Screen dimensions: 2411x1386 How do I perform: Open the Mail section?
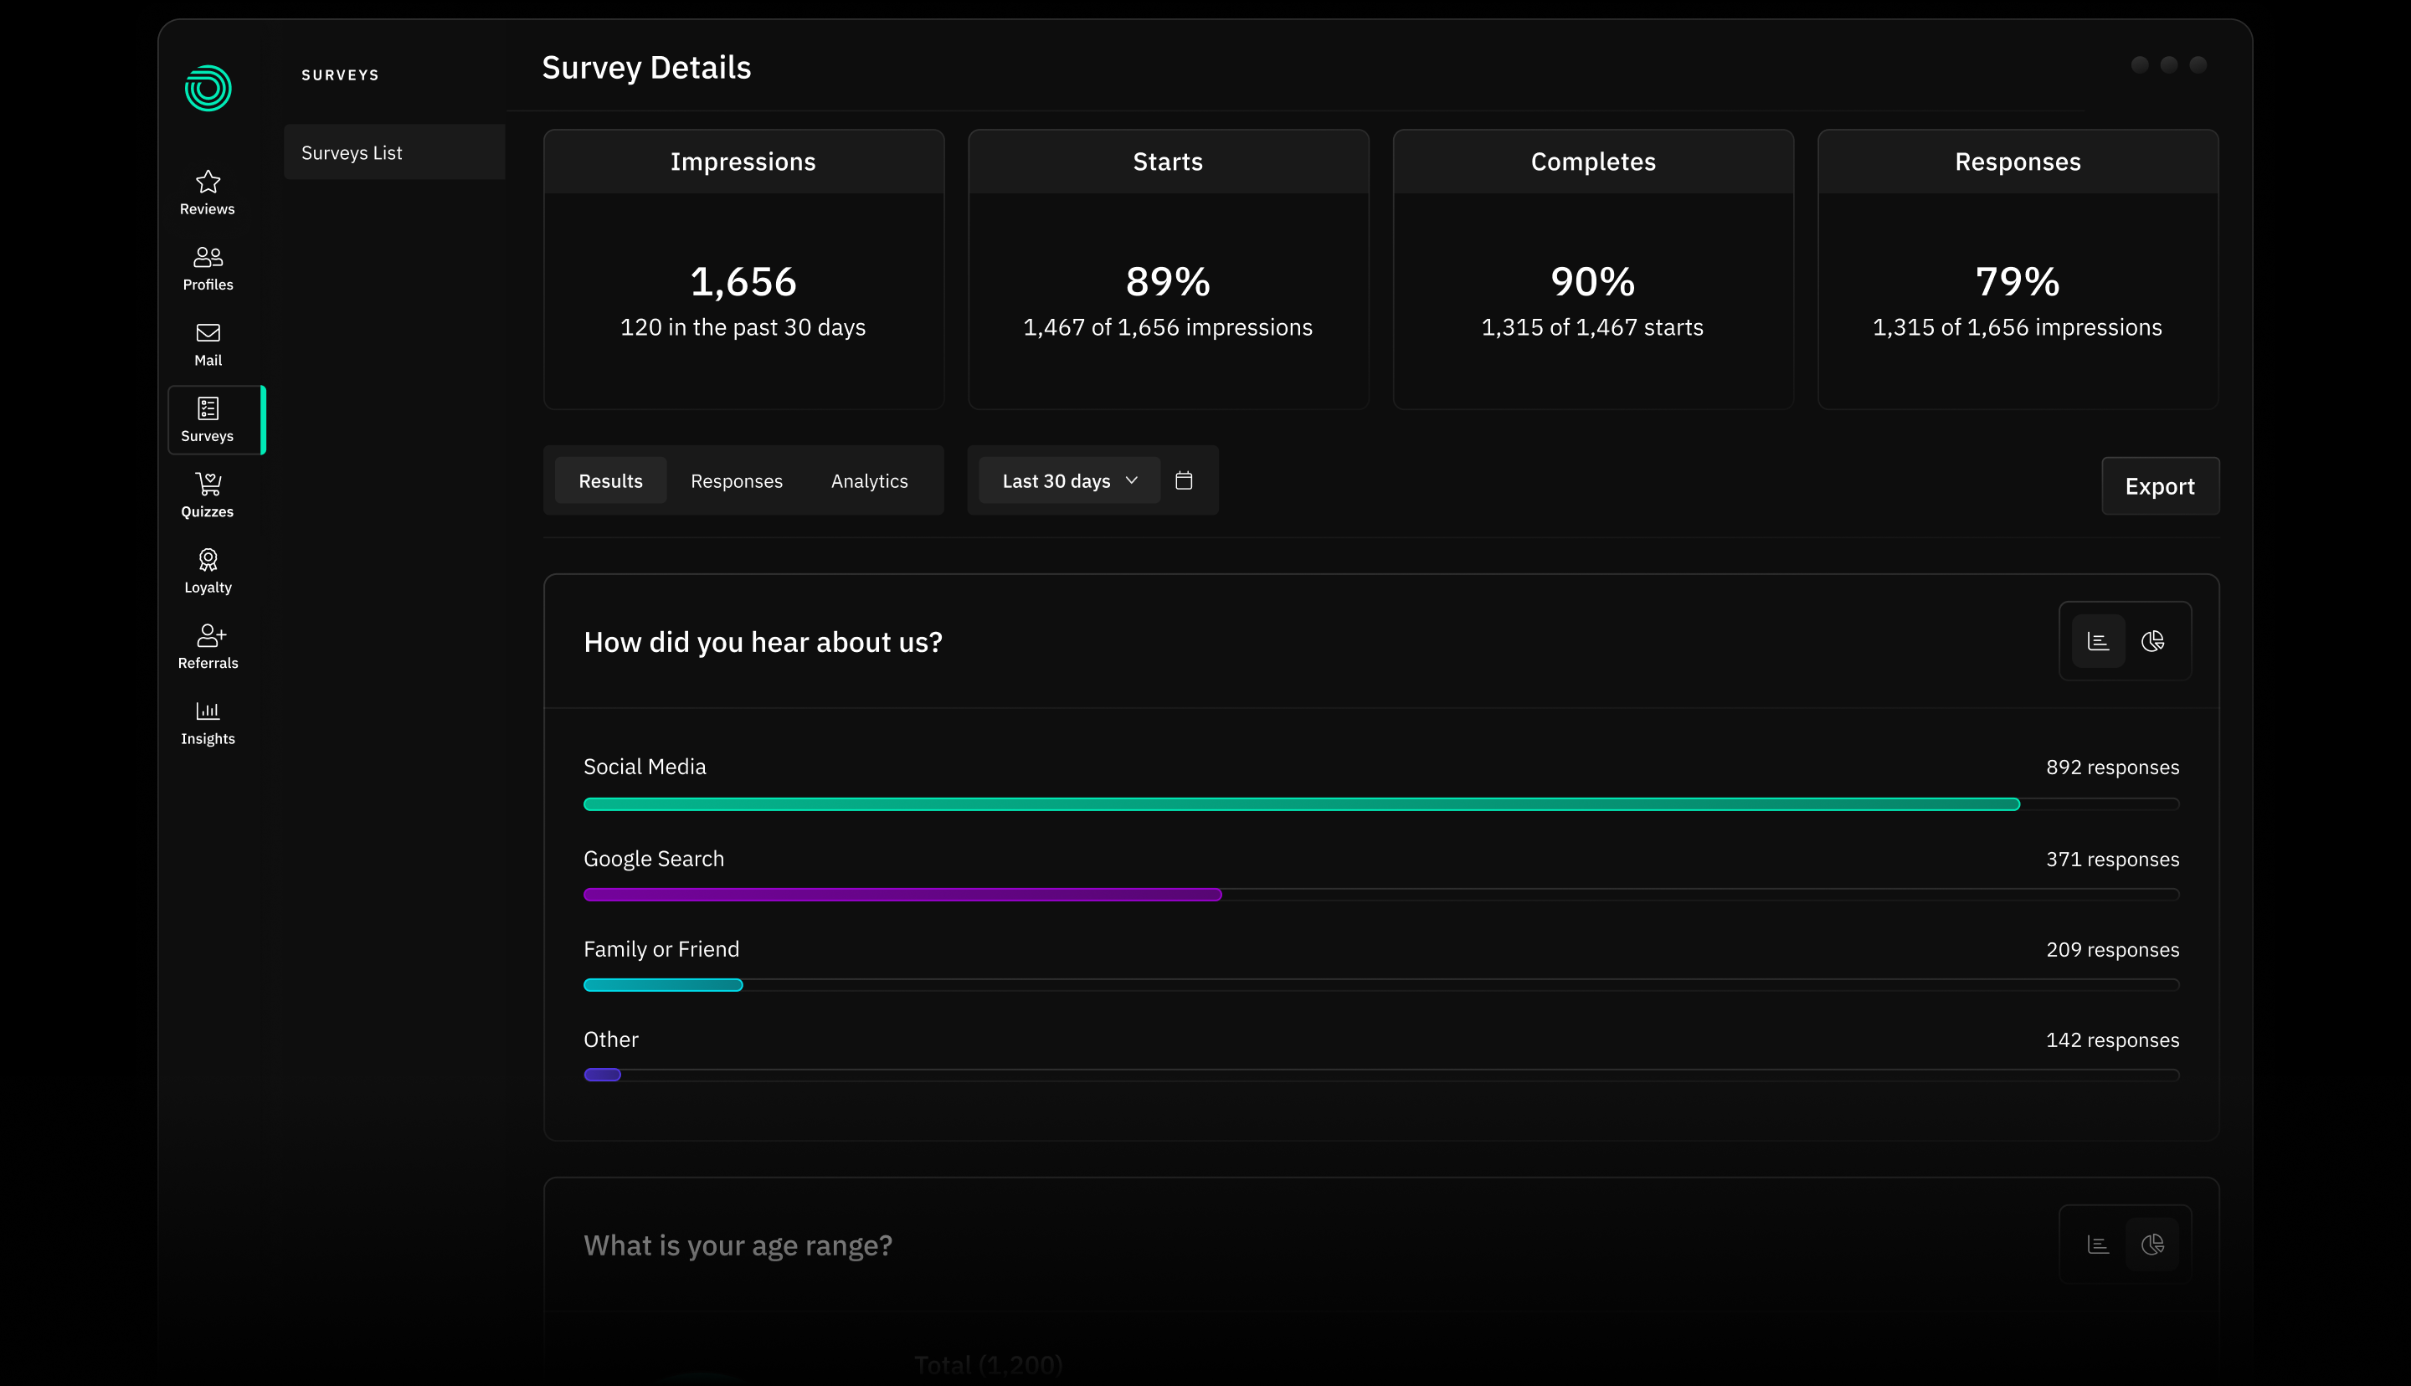pos(208,345)
